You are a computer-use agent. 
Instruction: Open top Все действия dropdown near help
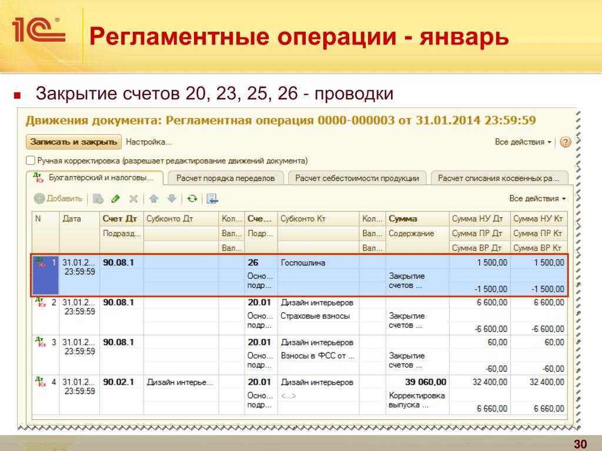pos(523,142)
